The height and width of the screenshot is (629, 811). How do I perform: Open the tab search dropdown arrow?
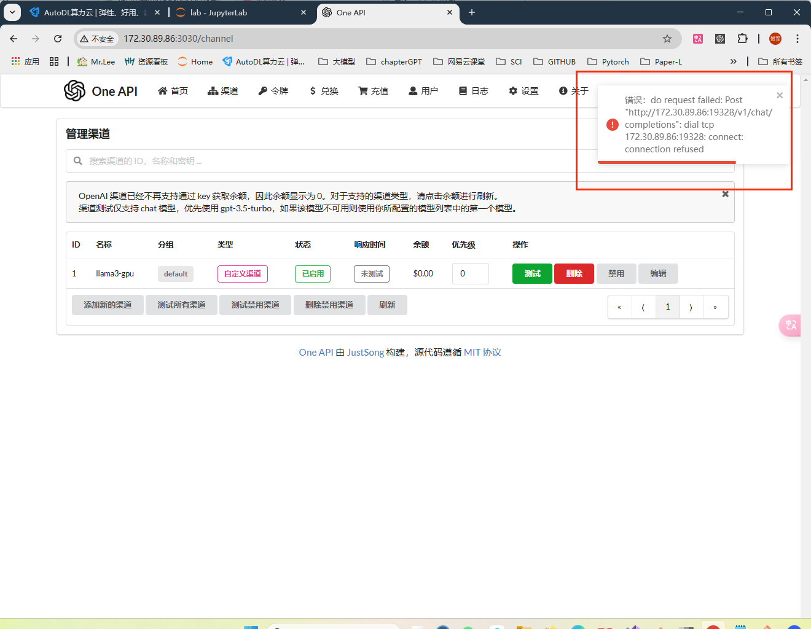(x=12, y=12)
